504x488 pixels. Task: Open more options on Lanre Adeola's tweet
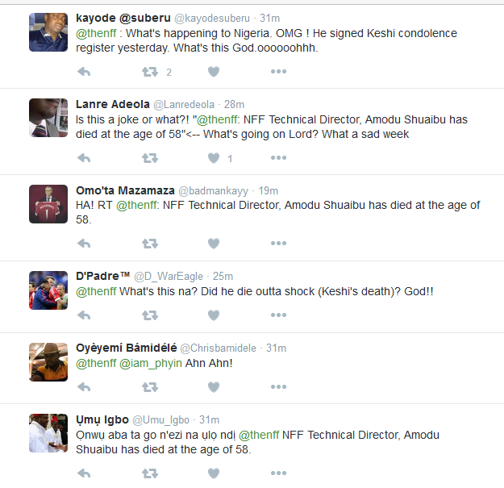(x=278, y=158)
